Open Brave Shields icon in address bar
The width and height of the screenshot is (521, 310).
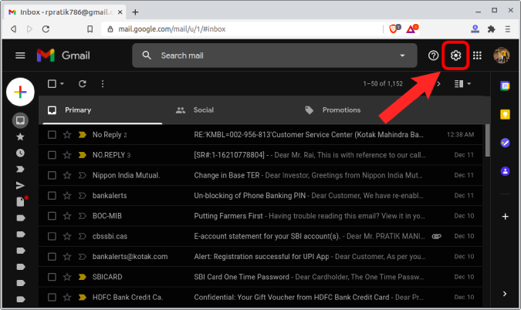click(394, 29)
